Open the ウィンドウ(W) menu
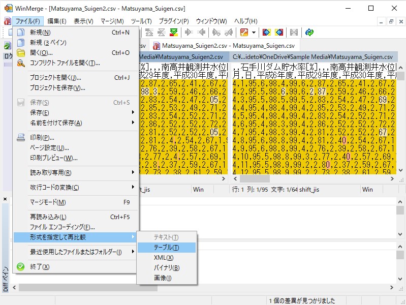 [211, 21]
